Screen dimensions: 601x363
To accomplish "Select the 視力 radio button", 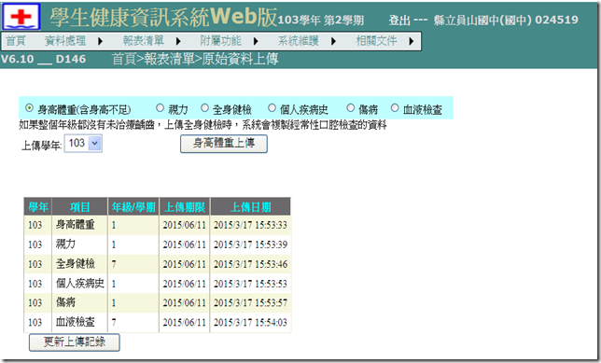I will (x=160, y=108).
